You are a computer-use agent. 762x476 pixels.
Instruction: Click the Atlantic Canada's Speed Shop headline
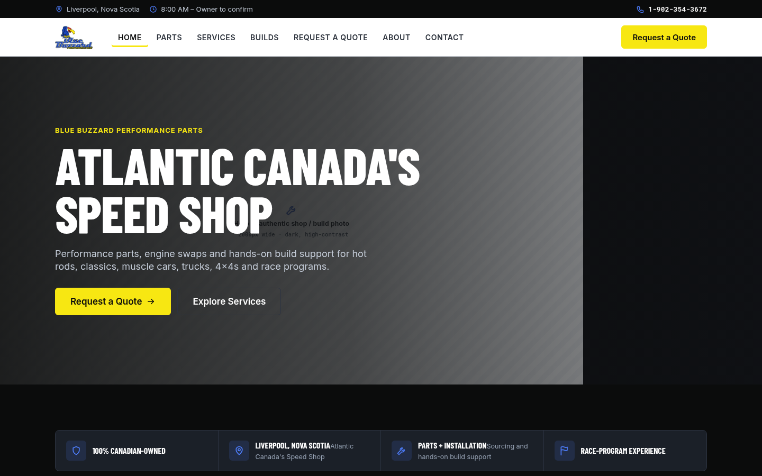tap(238, 191)
